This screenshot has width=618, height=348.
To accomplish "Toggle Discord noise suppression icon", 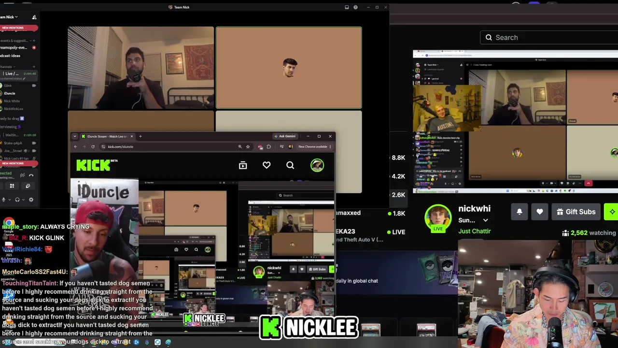I will pyautogui.click(x=22, y=175).
